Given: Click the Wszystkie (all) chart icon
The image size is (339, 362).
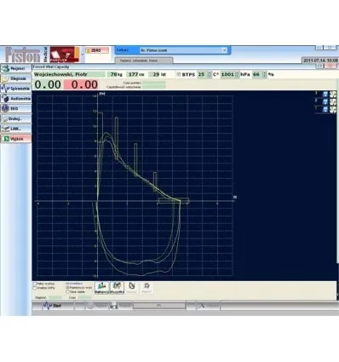Looking at the screenshot, I should pos(117,288).
